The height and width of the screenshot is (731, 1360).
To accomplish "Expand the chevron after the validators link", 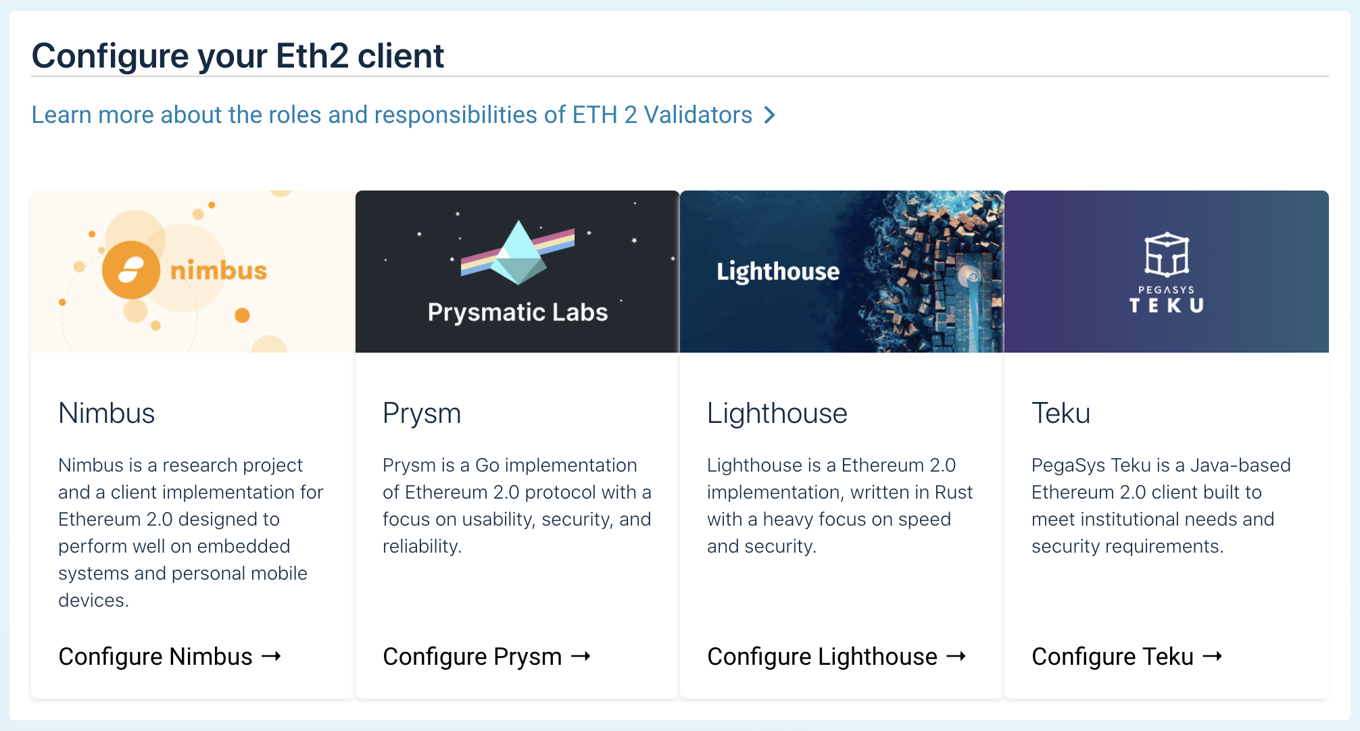I will click(770, 115).
